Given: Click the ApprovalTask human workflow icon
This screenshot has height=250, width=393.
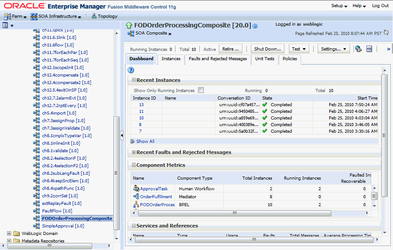Looking at the screenshot, I should 136,188.
